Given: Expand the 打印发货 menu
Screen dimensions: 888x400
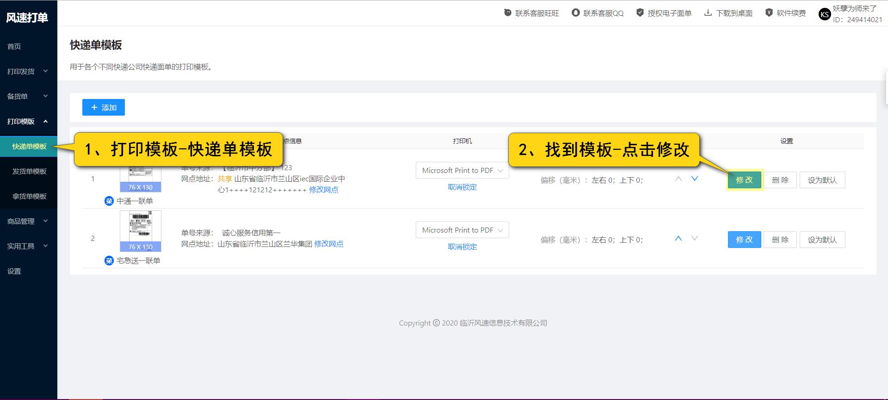Looking at the screenshot, I should click(x=29, y=71).
